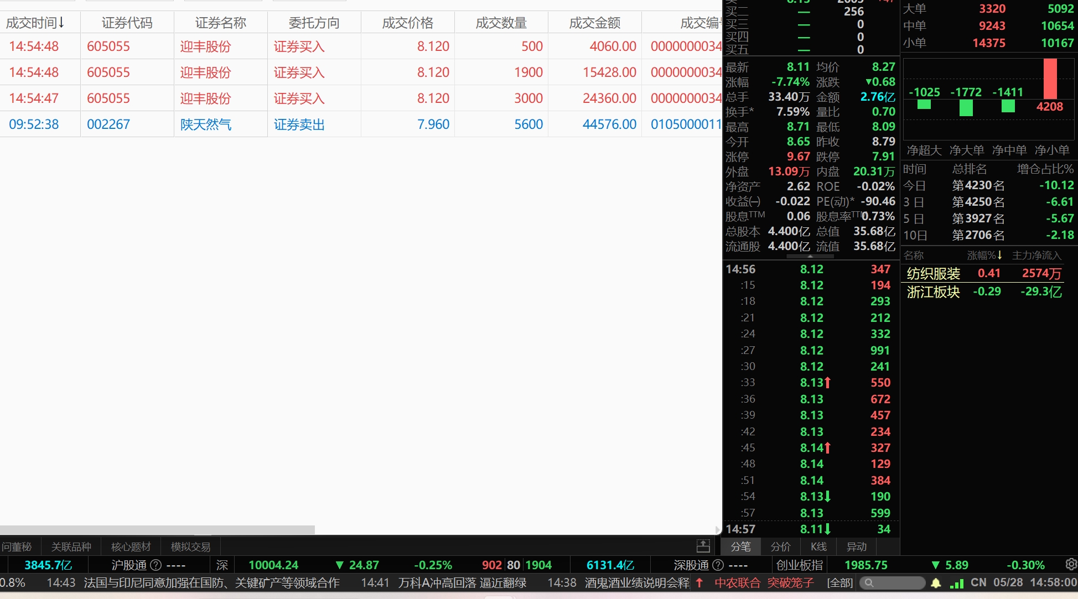Image resolution: width=1078 pixels, height=599 pixels.
Task: Click the search box in status bar
Action: click(x=892, y=583)
